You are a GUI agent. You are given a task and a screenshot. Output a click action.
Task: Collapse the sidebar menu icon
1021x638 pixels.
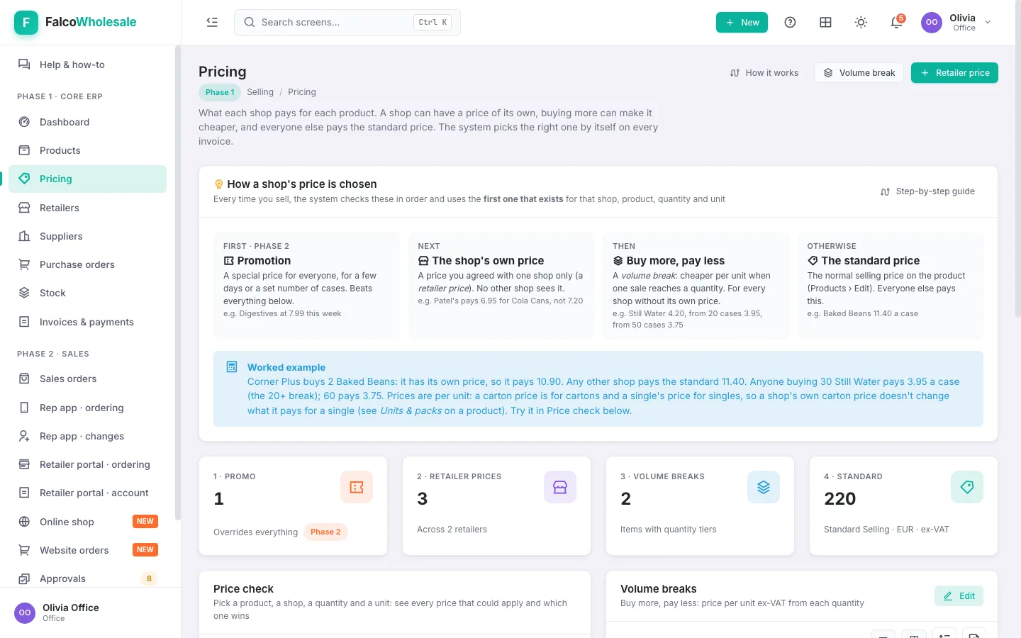(x=212, y=22)
